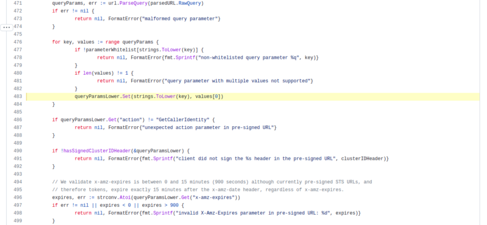Click line number 471
This screenshot has height=225, width=487.
(x=18, y=3)
